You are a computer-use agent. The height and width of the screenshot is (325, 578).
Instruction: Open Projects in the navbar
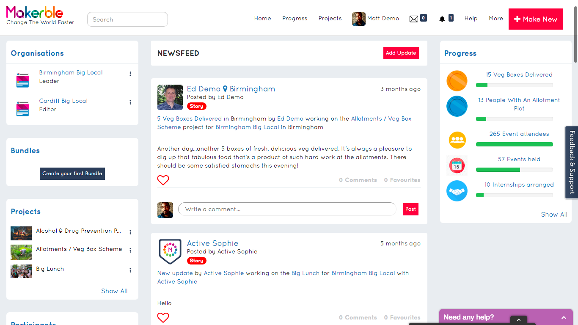pyautogui.click(x=330, y=19)
